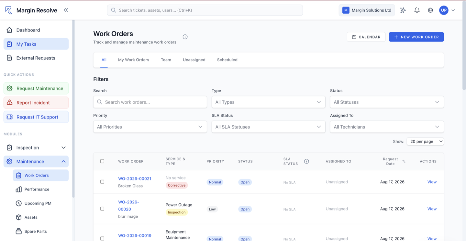Click the Low priority badge
Screen dimensions: 466x241
[212, 209]
